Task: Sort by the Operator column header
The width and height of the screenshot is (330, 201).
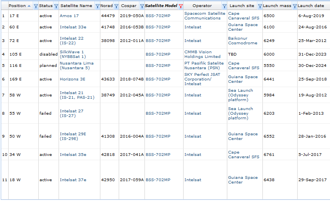Action: [202, 6]
